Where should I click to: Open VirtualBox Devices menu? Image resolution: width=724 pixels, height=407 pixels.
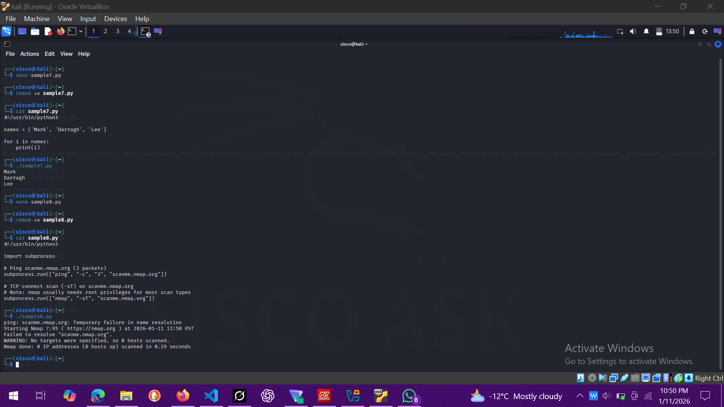pos(115,19)
